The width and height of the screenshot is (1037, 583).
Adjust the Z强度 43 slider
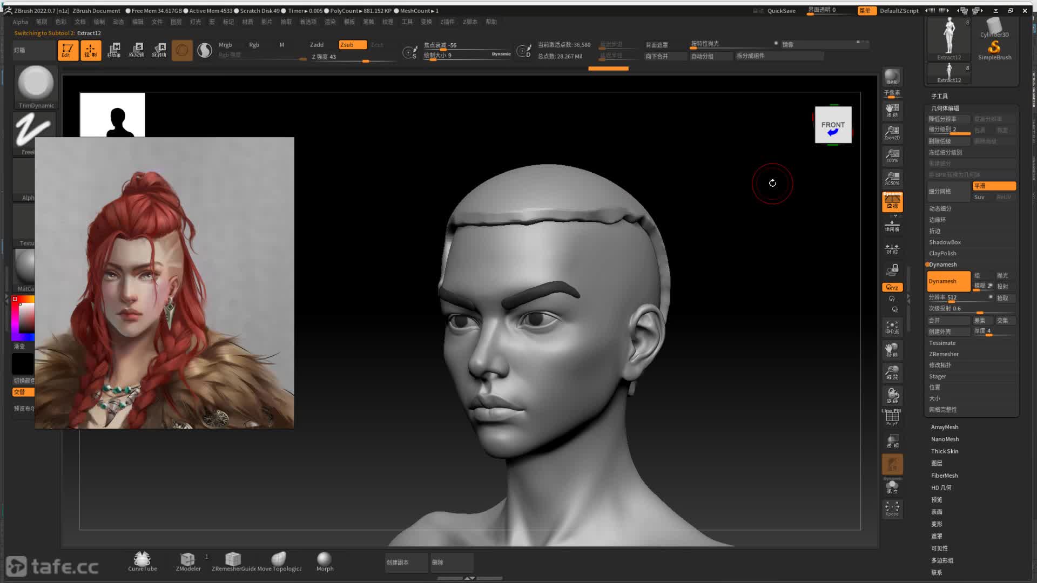354,57
